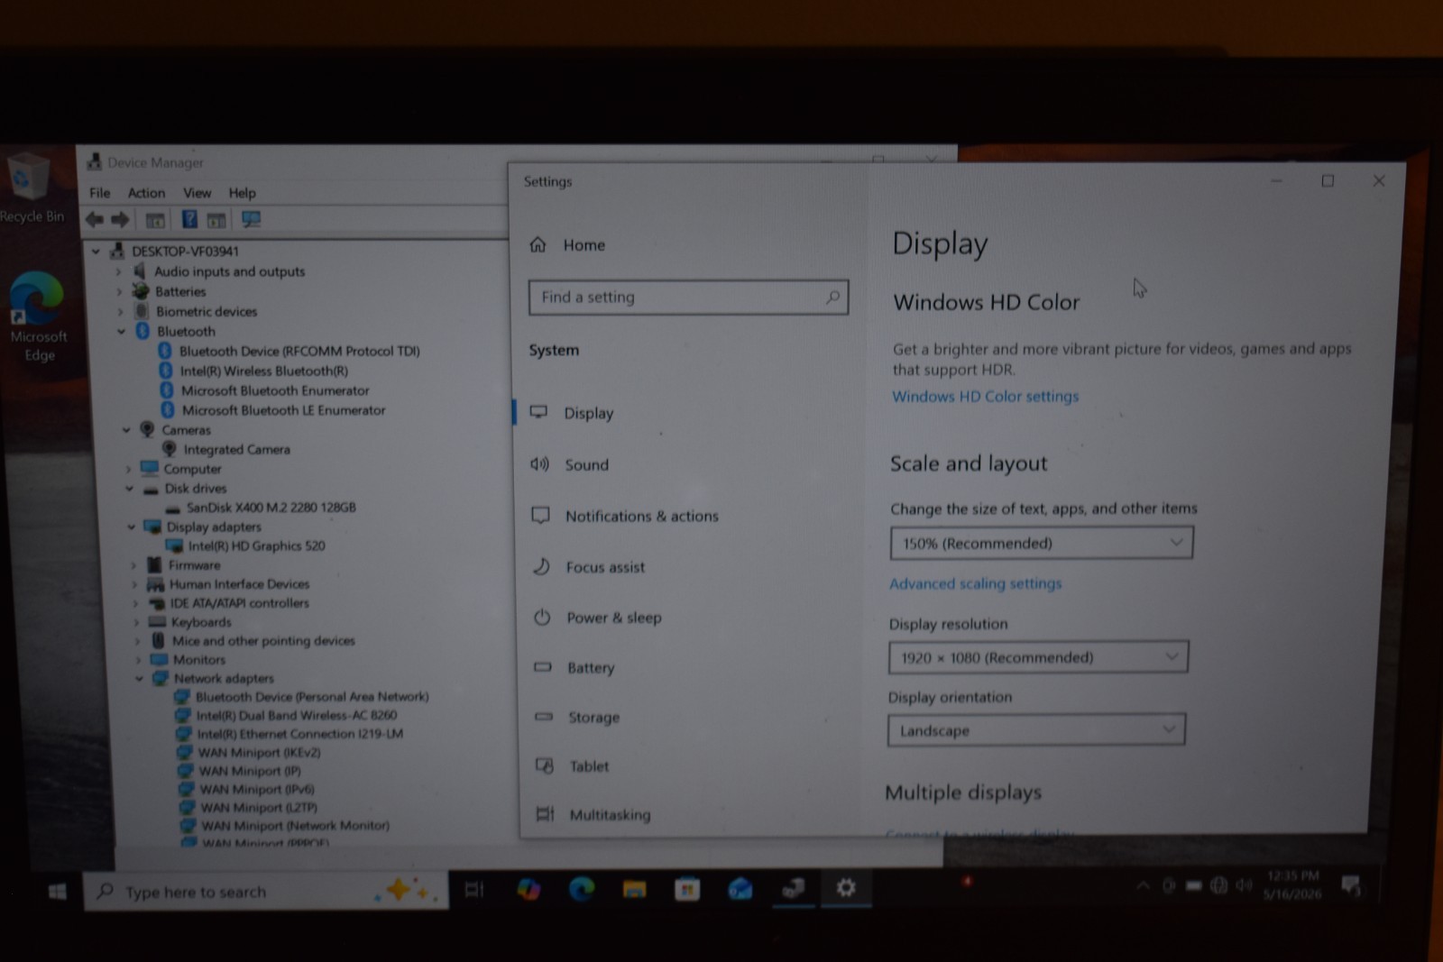The image size is (1443, 962).
Task: Click the volume icon in system tray
Action: pos(1245,885)
